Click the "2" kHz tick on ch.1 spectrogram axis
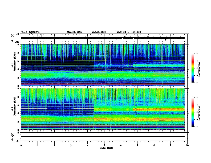Viewport: 211px width, 163px height. [19, 78]
